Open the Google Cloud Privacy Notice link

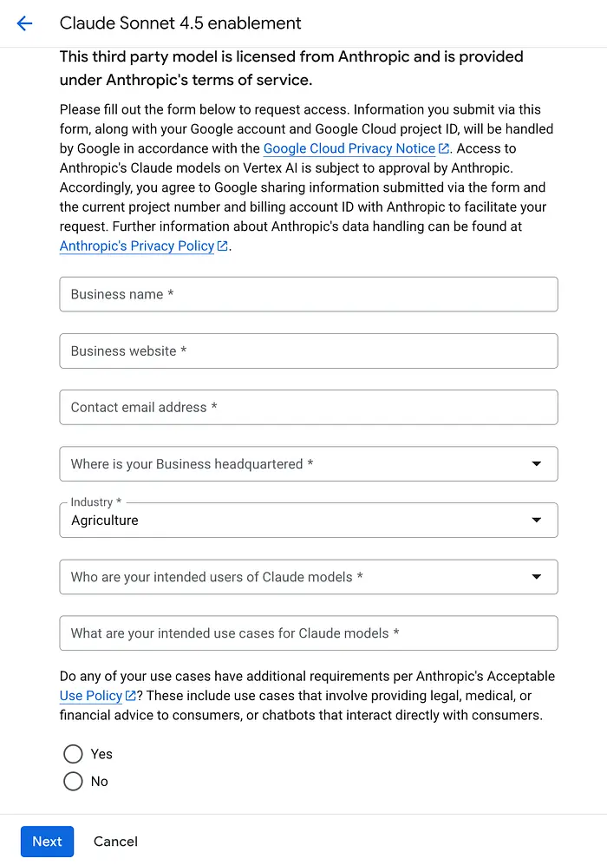click(x=349, y=148)
